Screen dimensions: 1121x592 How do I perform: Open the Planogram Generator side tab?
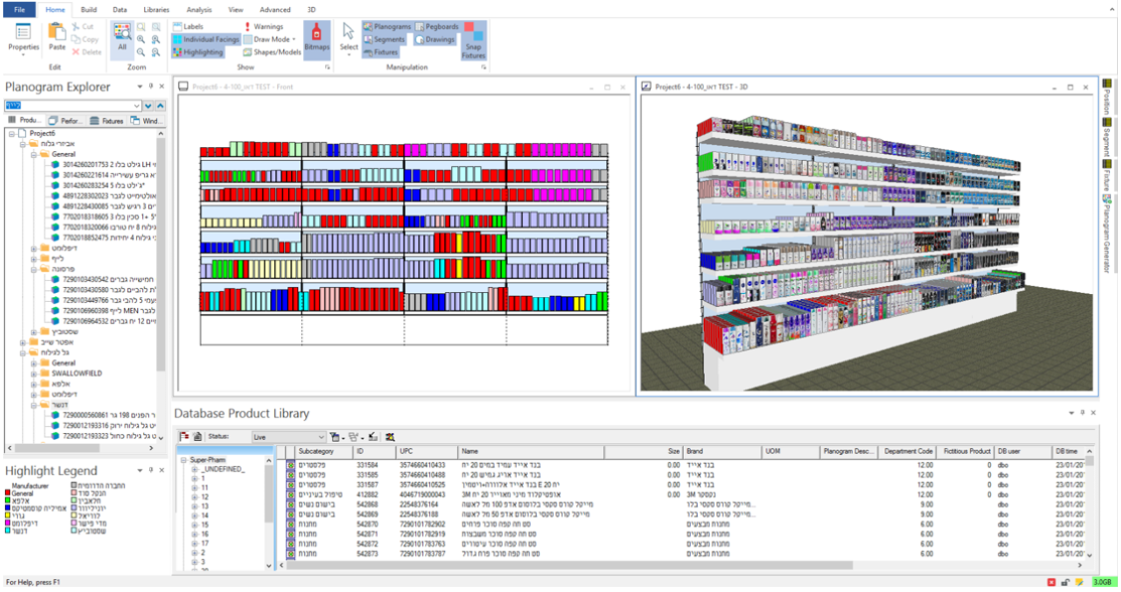[1107, 233]
